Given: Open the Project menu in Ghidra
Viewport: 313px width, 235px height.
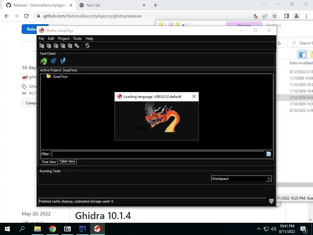Looking at the screenshot, I should pyautogui.click(x=64, y=39).
